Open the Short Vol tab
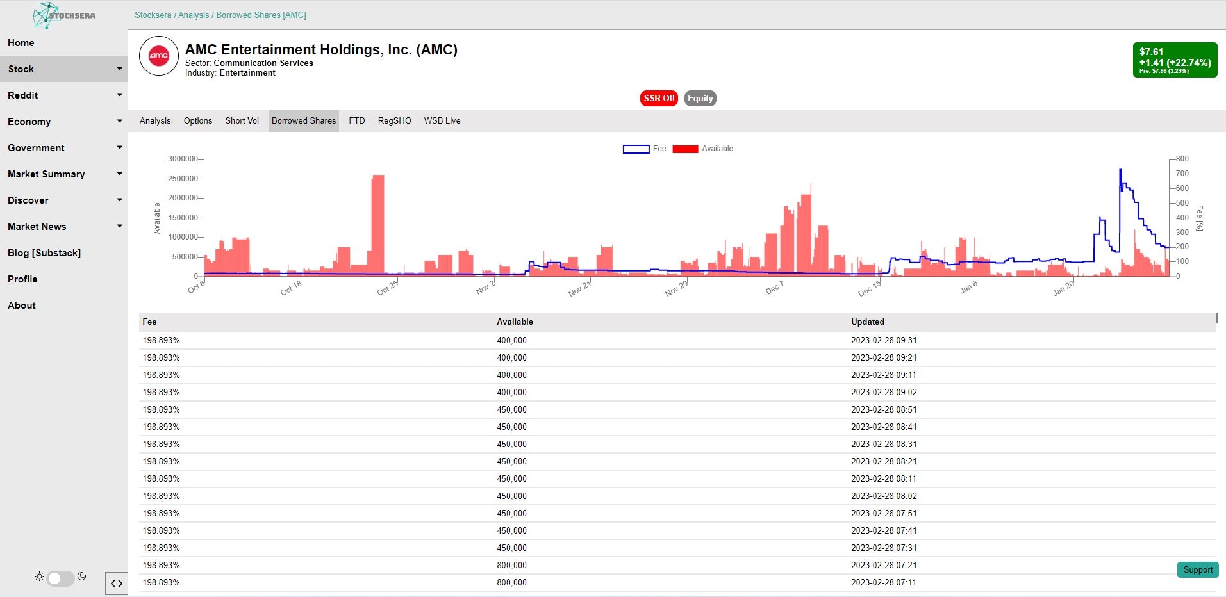1226x597 pixels. pos(242,120)
